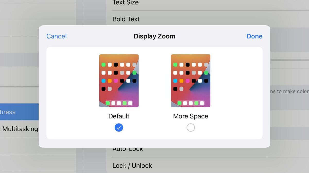Select the More Space preview thumbnail

191,80
